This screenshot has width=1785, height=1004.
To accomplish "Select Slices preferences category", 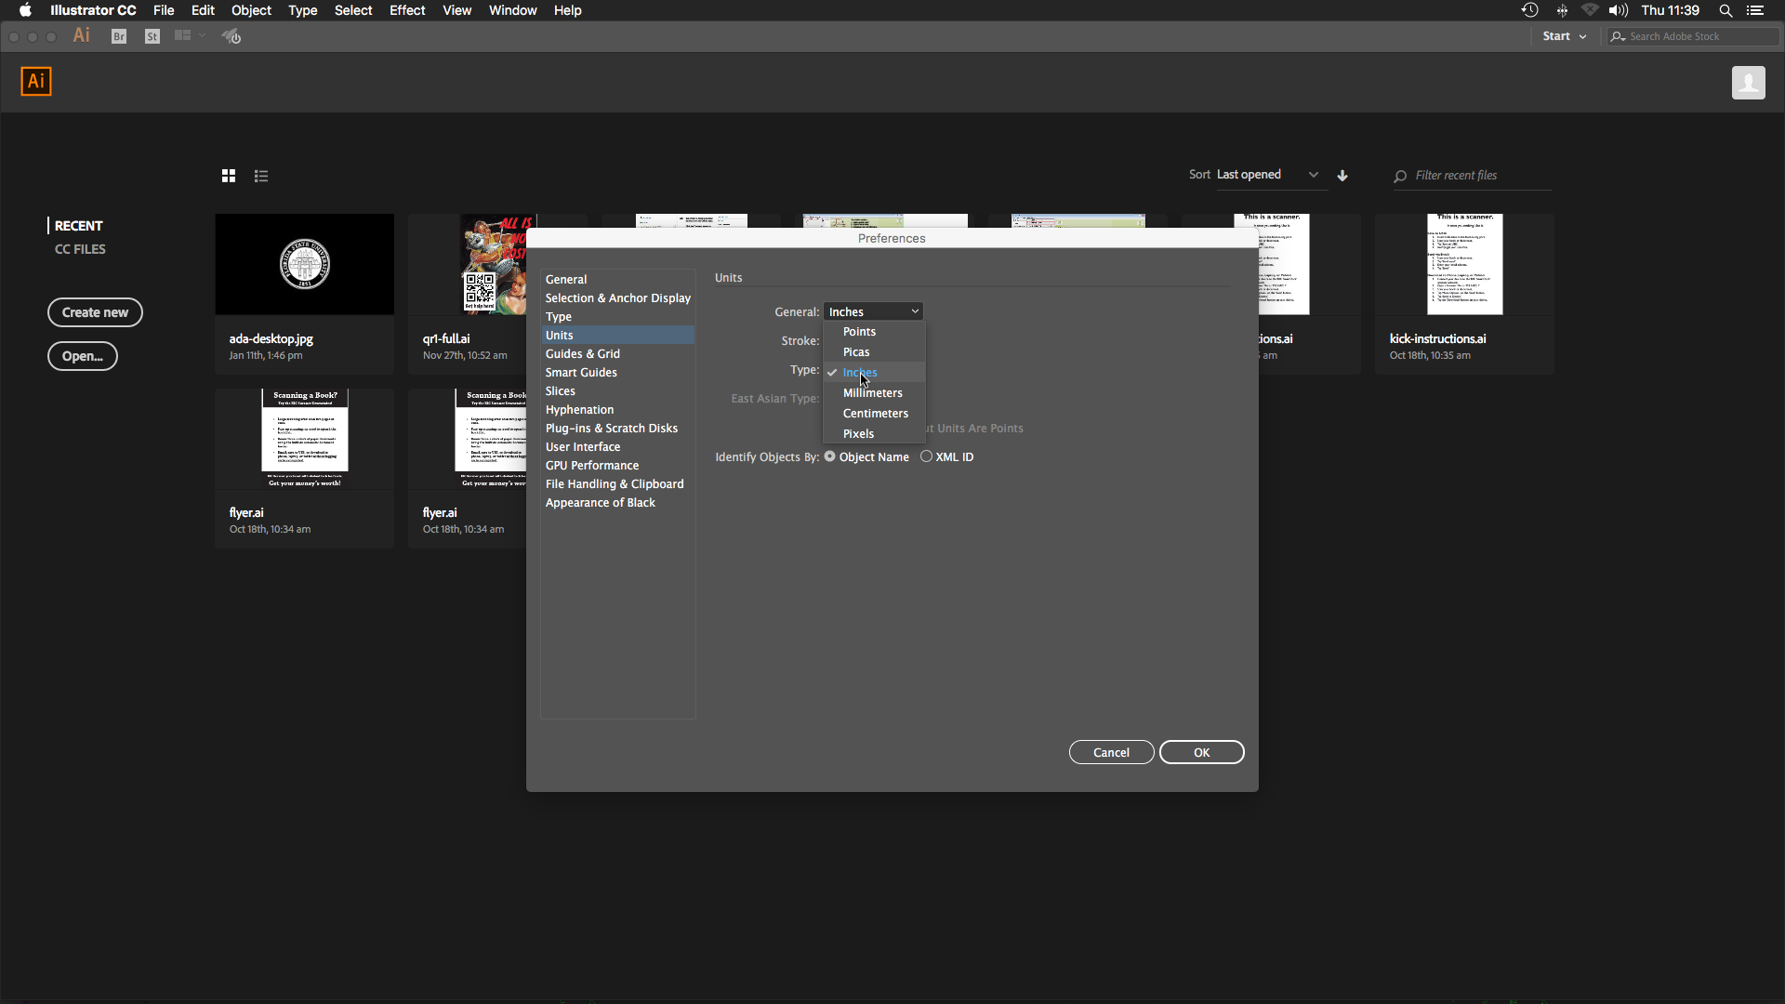I will 617,390.
